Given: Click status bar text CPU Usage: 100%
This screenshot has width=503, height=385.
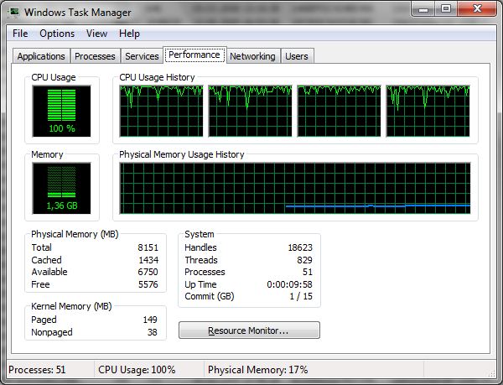Looking at the screenshot, I should coord(137,370).
